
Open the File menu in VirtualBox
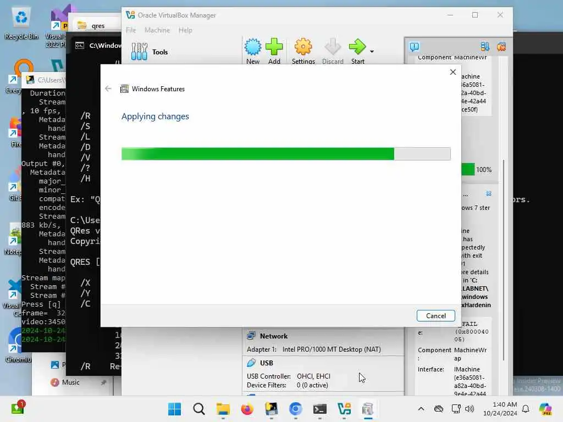pos(131,30)
